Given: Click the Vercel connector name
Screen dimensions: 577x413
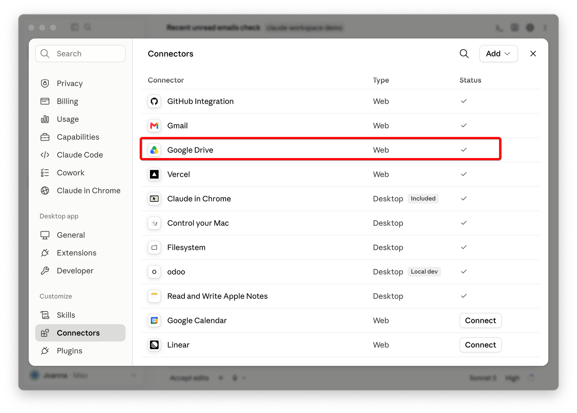Looking at the screenshot, I should coord(179,174).
